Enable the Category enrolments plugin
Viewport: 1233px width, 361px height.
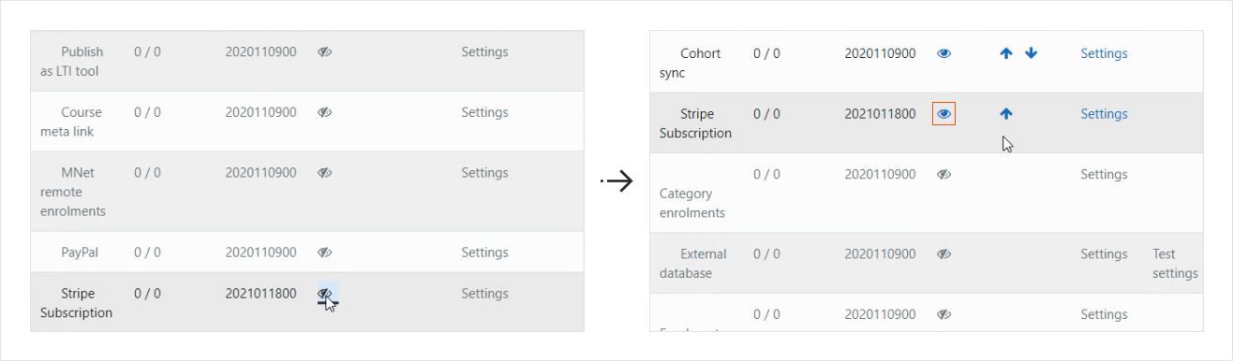(x=944, y=175)
